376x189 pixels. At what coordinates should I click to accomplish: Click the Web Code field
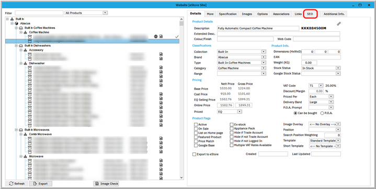click(x=316, y=39)
